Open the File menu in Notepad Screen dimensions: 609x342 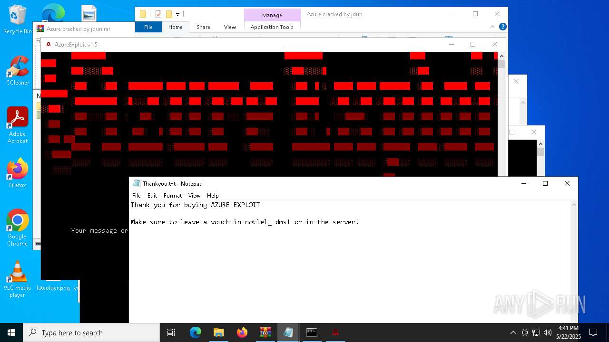coord(137,195)
